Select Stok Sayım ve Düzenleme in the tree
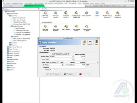137x103 pixels. (22, 39)
